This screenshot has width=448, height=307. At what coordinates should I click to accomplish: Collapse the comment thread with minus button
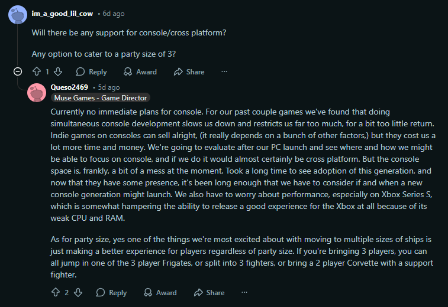pos(18,72)
